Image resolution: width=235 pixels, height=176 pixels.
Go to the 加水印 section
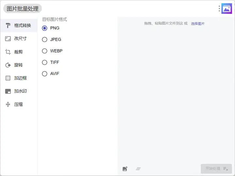(x=19, y=91)
